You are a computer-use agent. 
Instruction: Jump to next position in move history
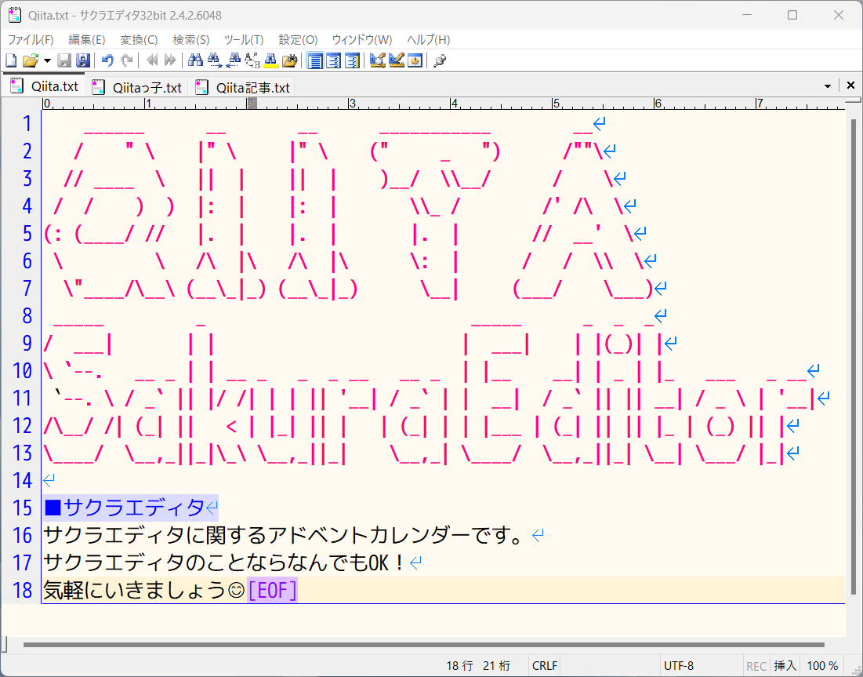pos(170,60)
